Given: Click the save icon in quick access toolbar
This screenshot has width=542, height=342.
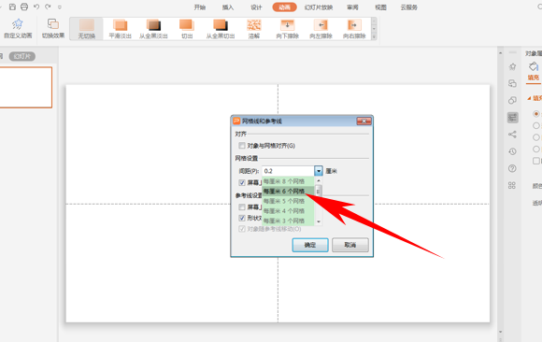Looking at the screenshot, I should pos(12,7).
